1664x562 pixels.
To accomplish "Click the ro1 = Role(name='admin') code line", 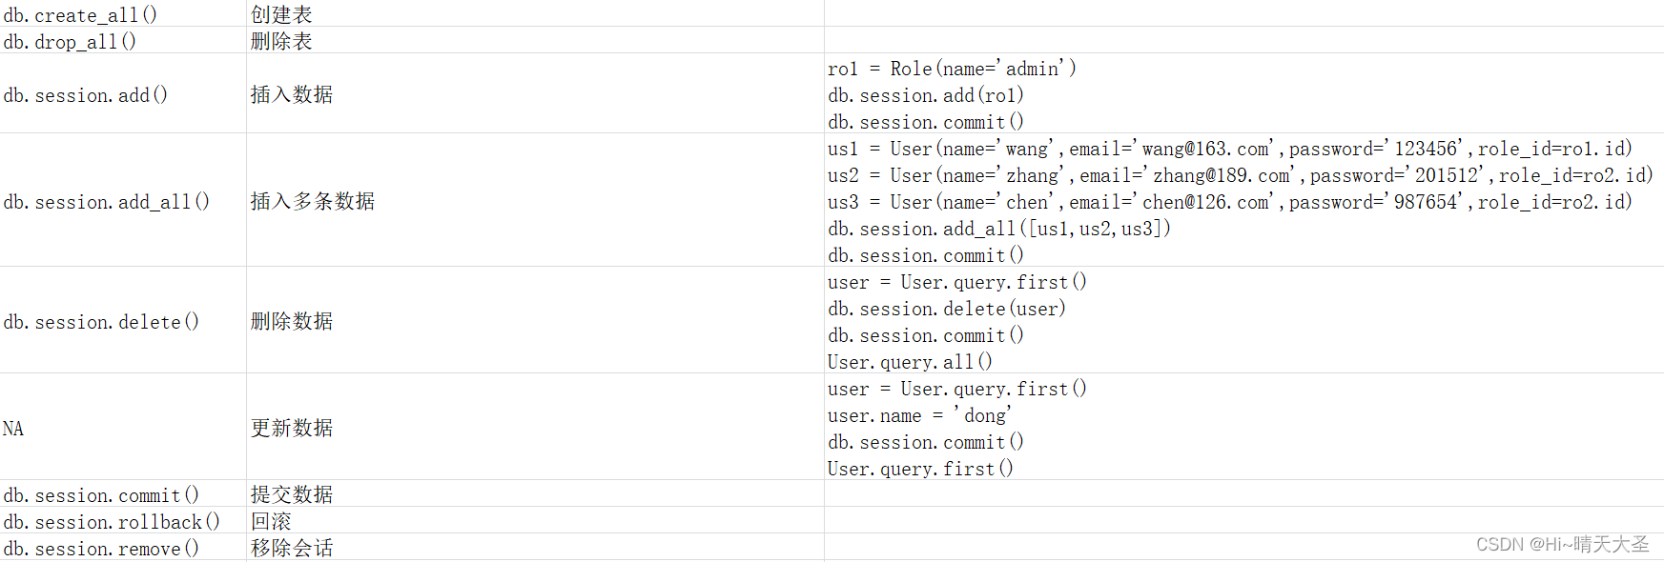I will [952, 69].
